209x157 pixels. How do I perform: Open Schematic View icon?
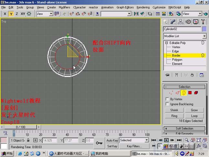coord(164,14)
